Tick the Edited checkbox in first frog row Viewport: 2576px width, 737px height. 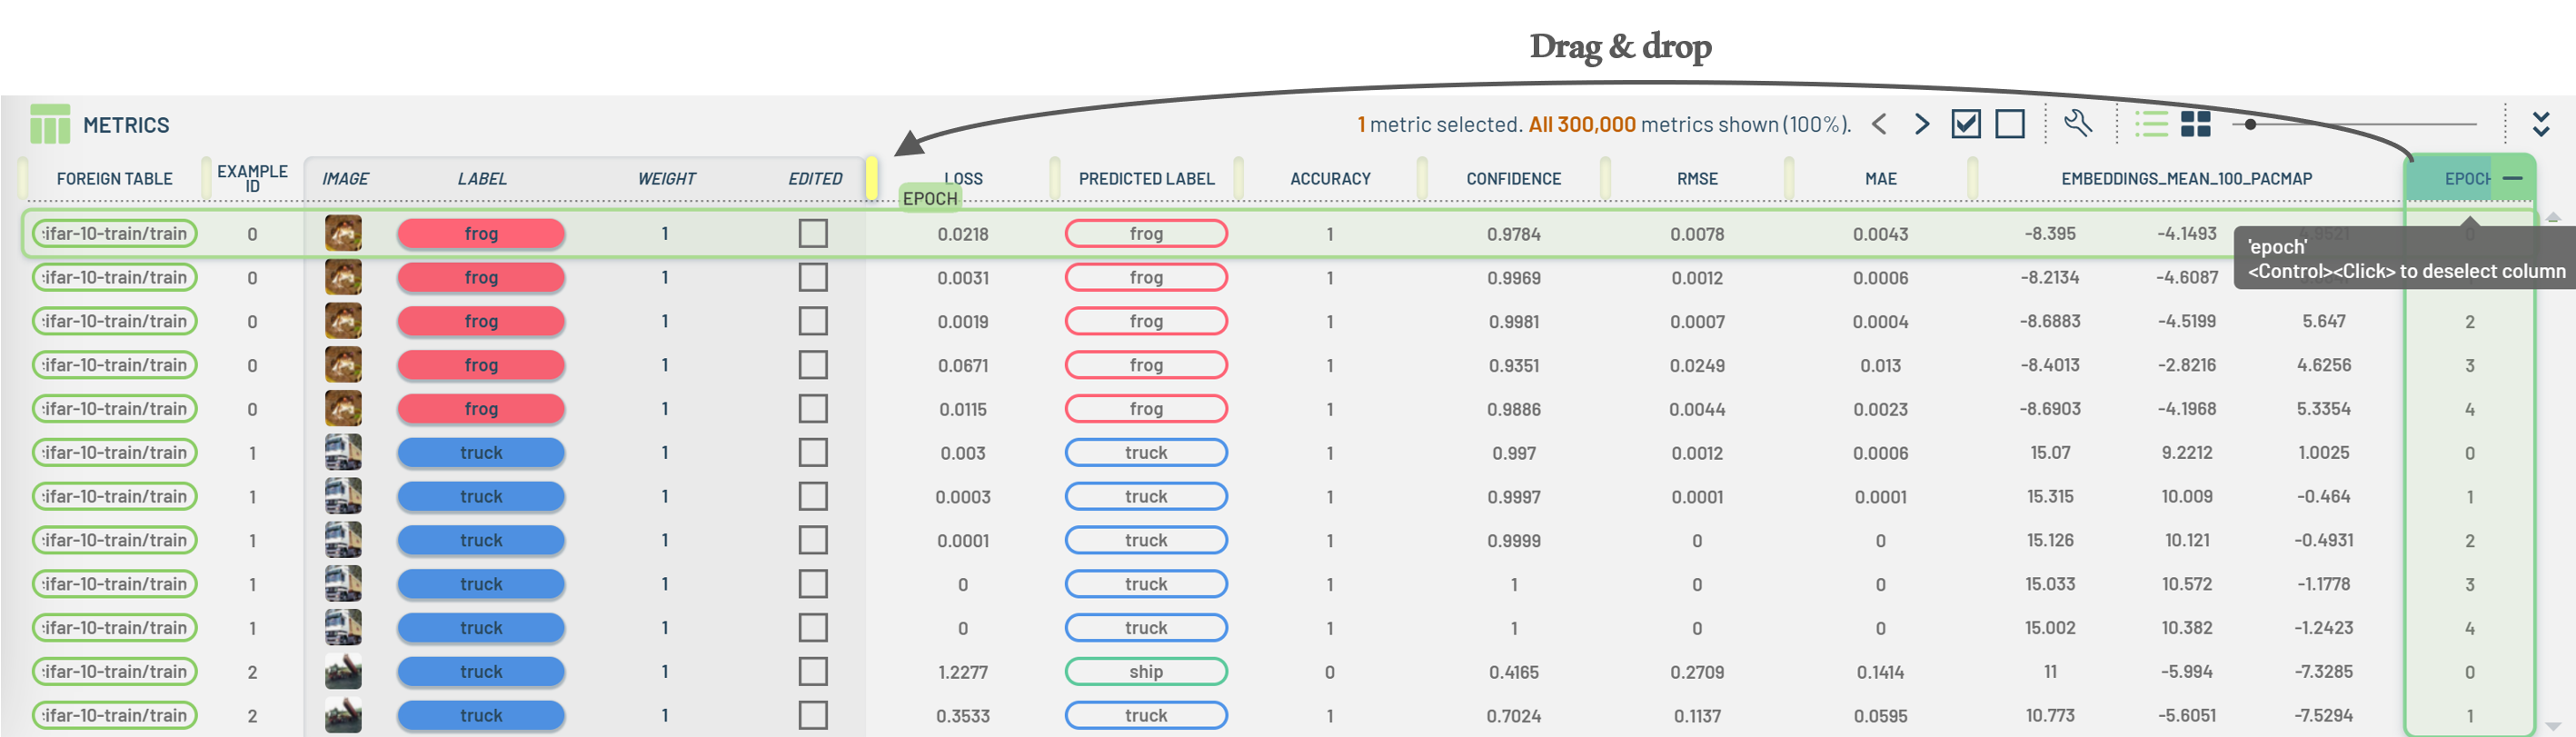pos(812,234)
